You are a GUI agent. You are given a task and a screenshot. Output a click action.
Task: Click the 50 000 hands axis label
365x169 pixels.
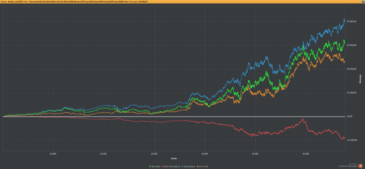tap(255, 154)
